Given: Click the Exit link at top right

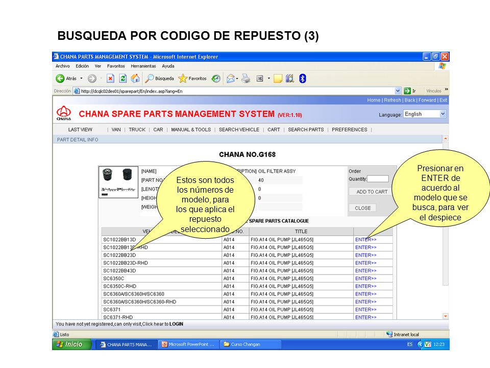Looking at the screenshot, I should 443,100.
